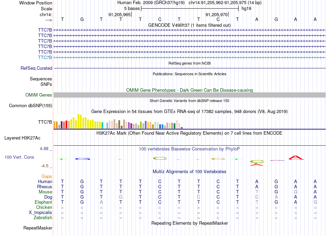Viewport: 326px width, 236px height.
Task: Open the GTEx Gene Expression track title
Action: point(189,111)
